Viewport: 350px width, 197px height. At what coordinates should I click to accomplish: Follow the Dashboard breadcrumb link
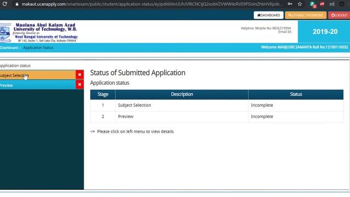(9, 48)
